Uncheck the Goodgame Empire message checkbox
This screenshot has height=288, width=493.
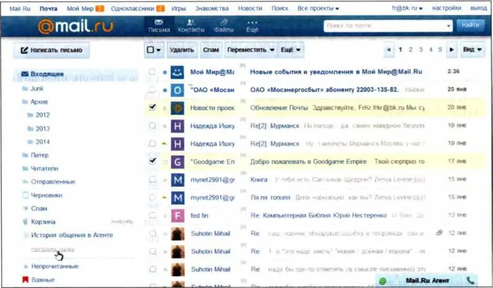click(x=152, y=161)
